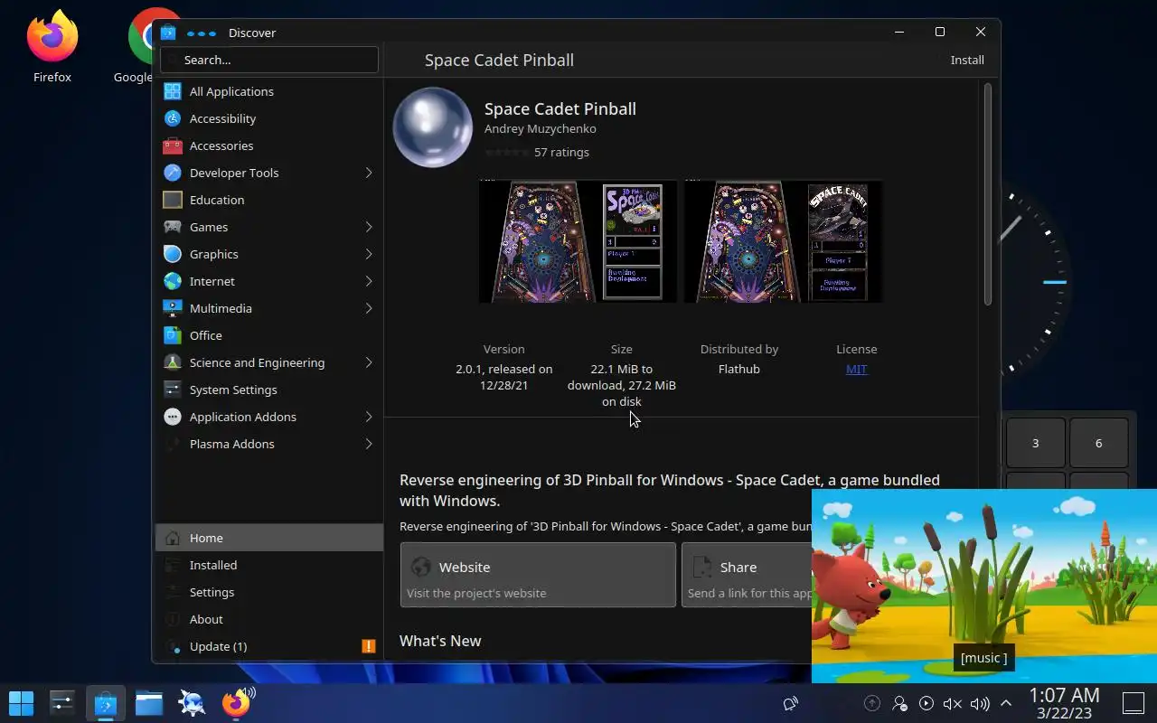This screenshot has width=1157, height=723.
Task: Expand Science and Engineering subcategories
Action: pos(369,362)
